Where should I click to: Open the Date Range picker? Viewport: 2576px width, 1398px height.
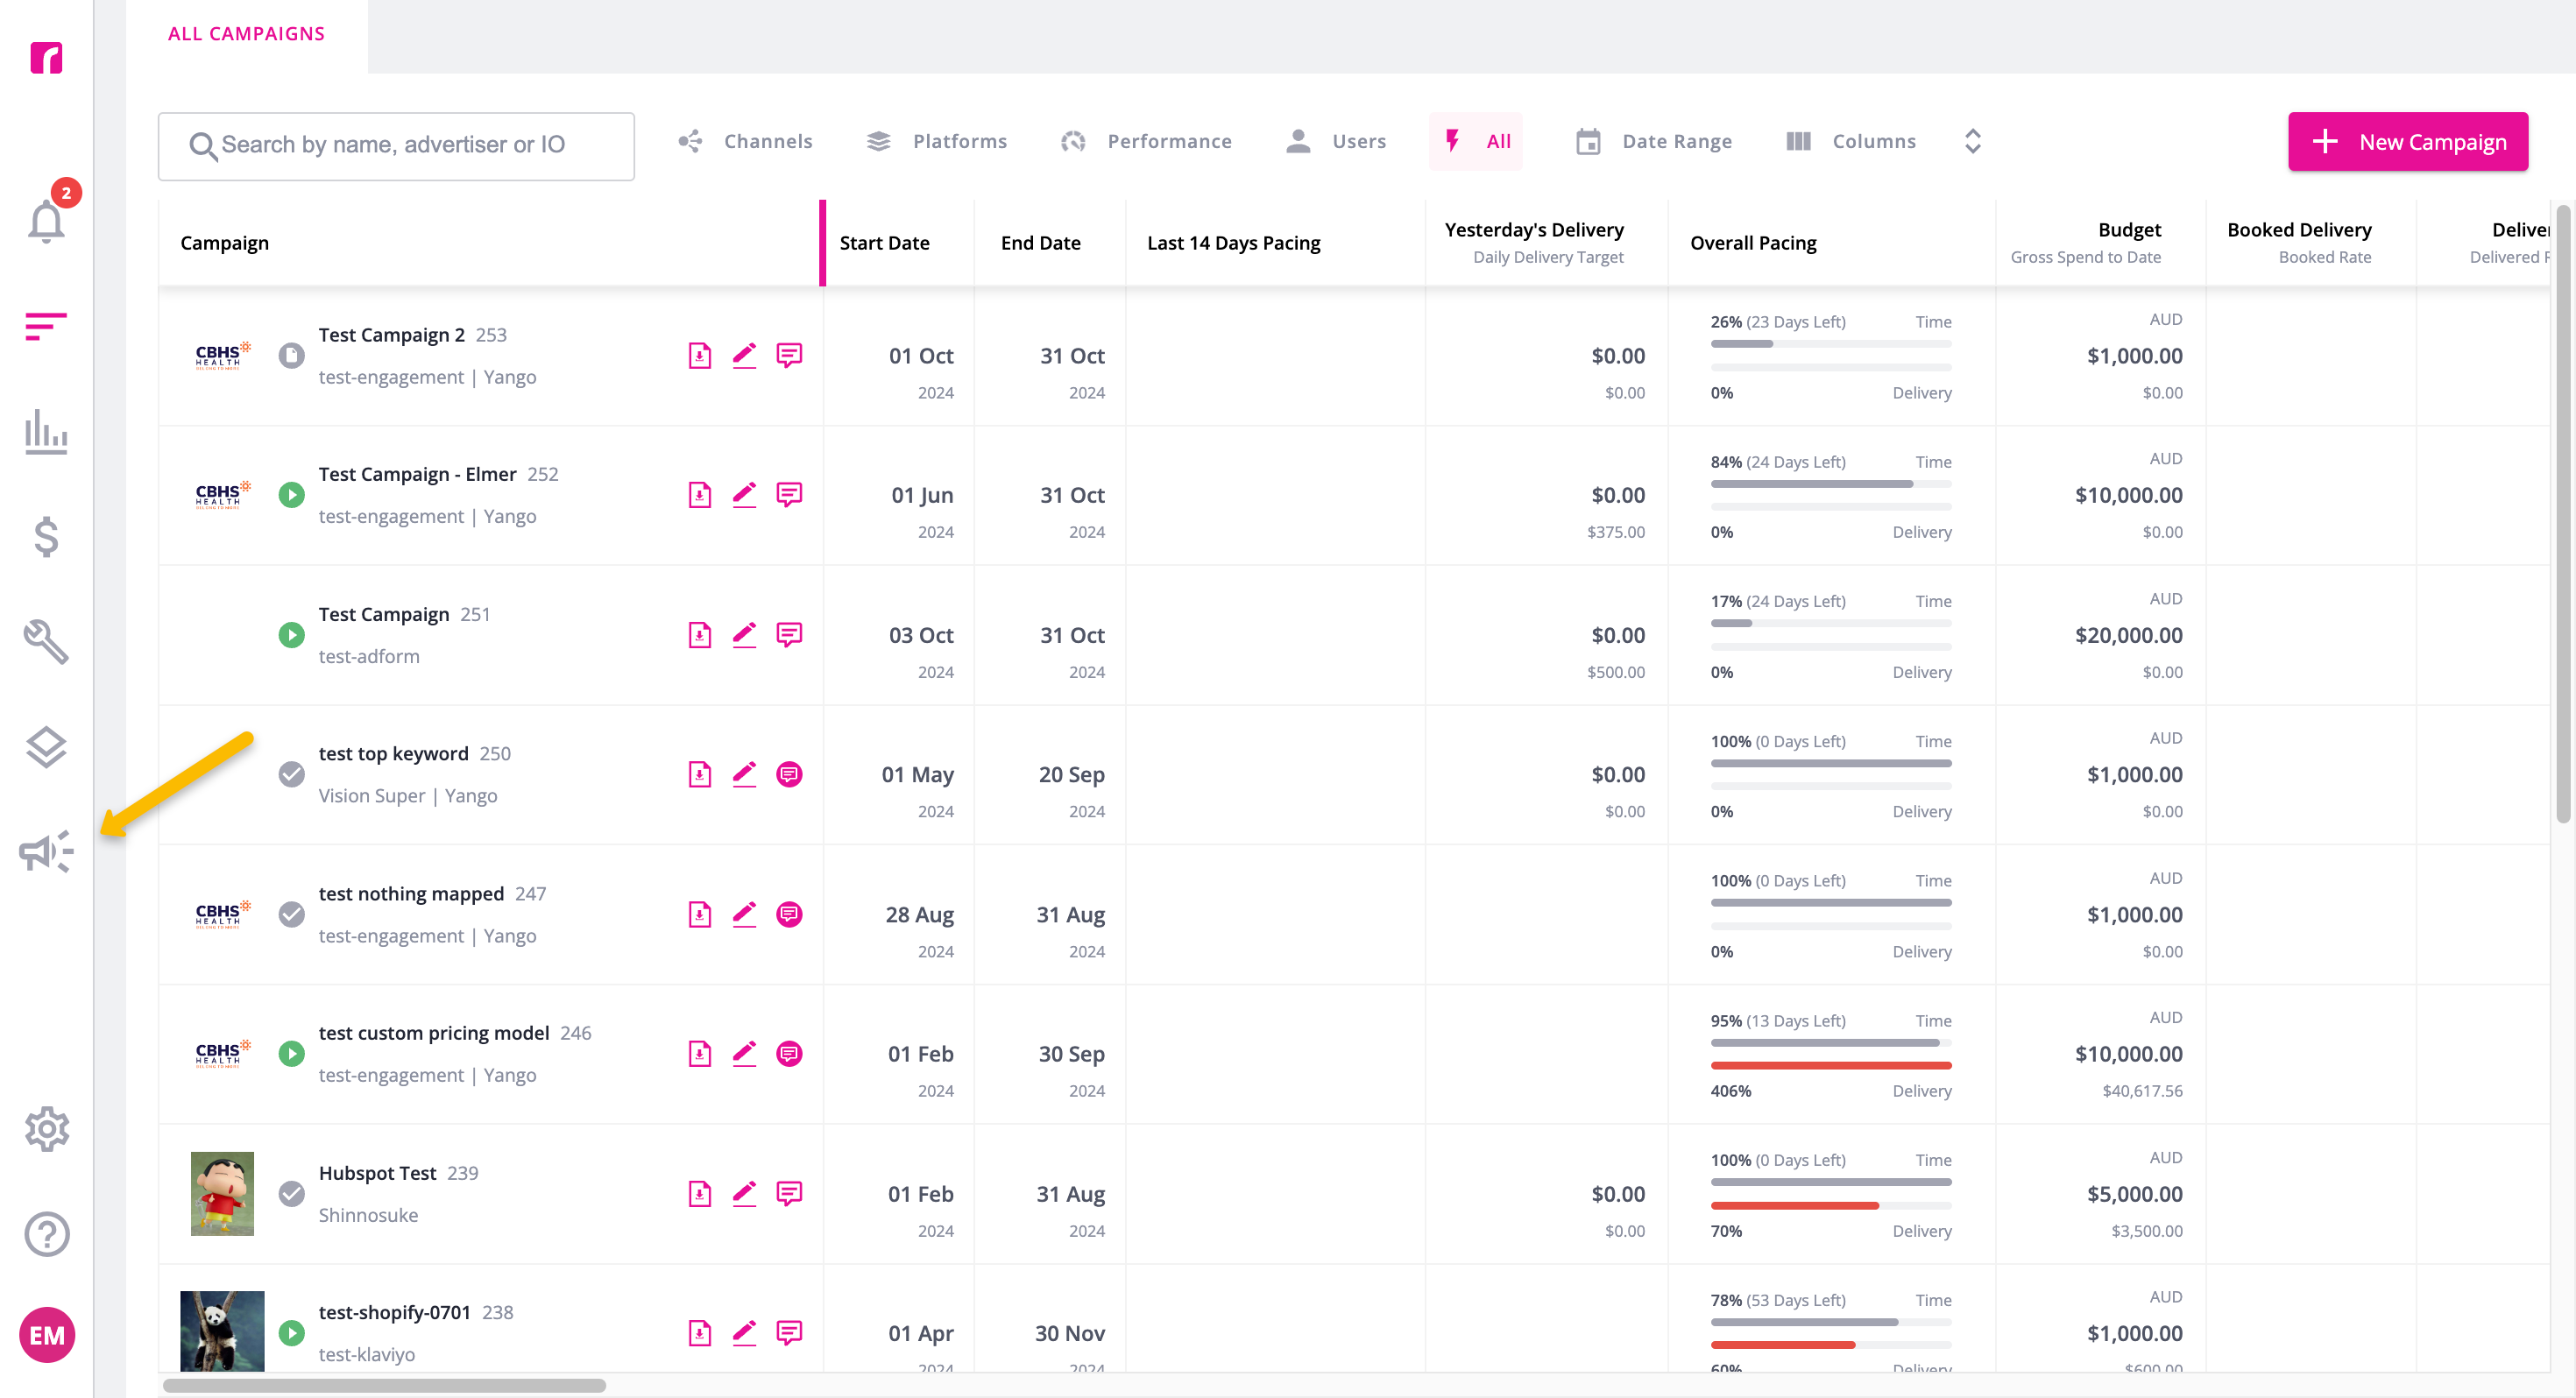point(1653,141)
